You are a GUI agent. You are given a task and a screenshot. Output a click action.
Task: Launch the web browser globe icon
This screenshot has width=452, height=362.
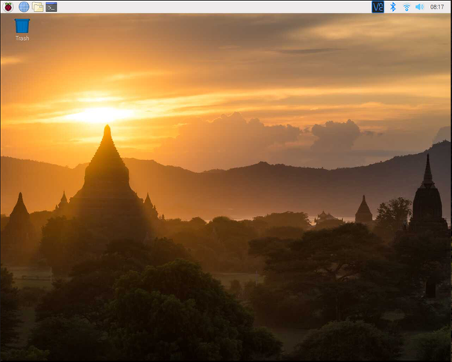click(24, 6)
